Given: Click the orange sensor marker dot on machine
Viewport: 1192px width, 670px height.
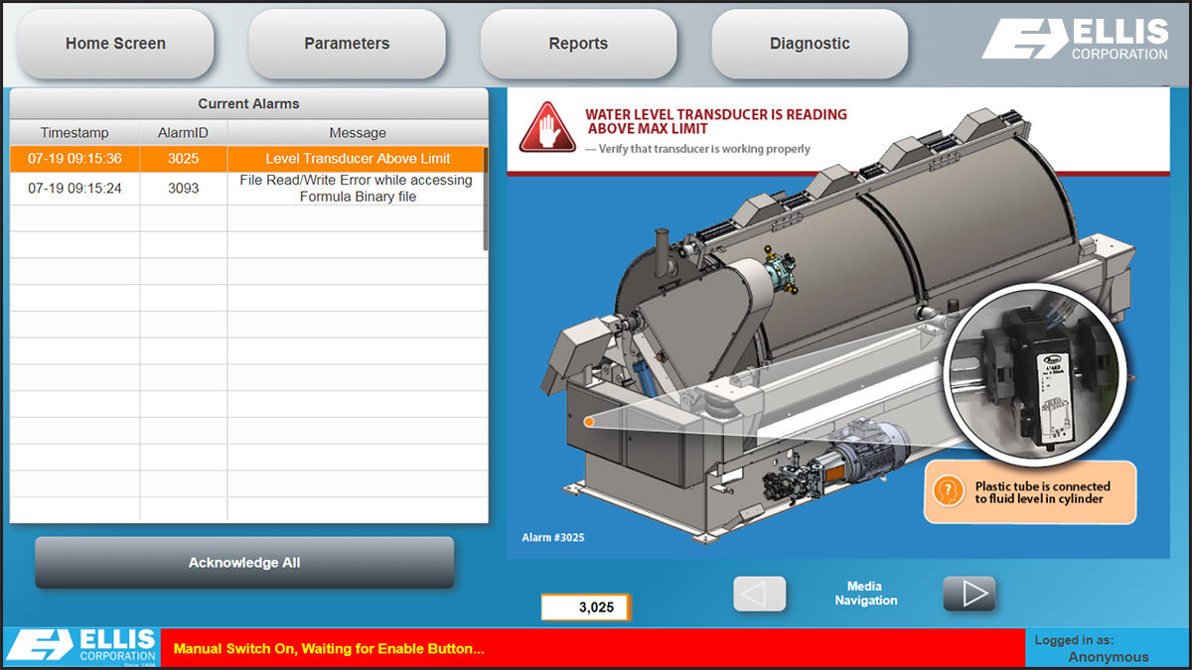Looking at the screenshot, I should (588, 423).
